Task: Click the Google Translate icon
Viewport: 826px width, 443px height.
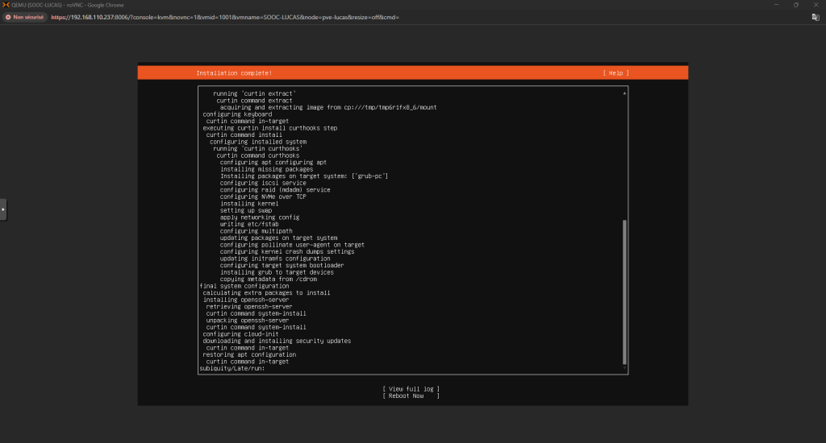Action: pyautogui.click(x=815, y=16)
